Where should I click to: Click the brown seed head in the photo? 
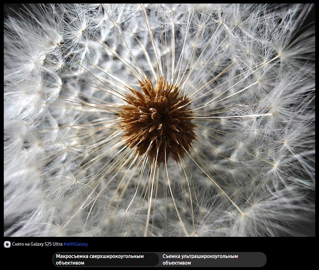(x=158, y=120)
